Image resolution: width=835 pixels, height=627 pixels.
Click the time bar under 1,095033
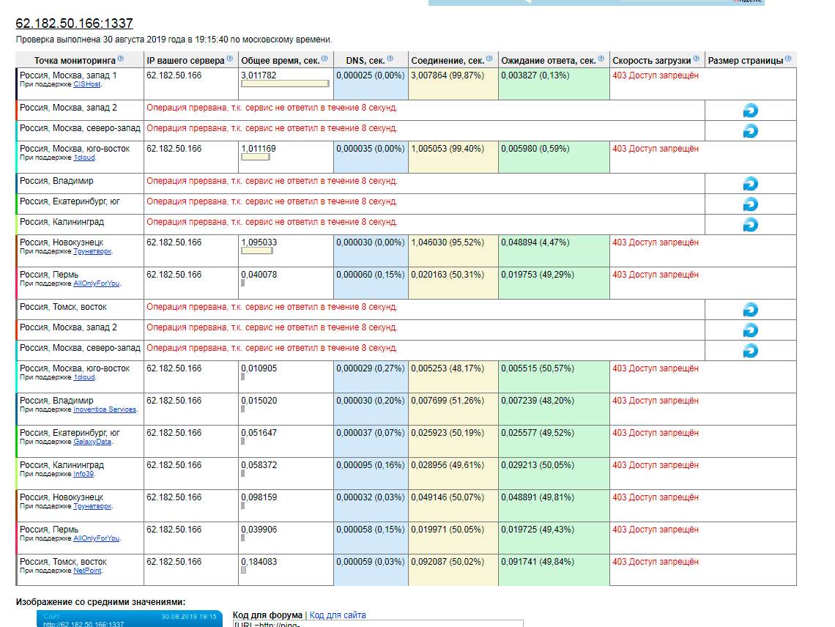click(256, 251)
